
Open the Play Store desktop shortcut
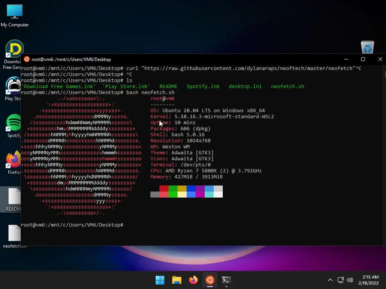point(13,88)
